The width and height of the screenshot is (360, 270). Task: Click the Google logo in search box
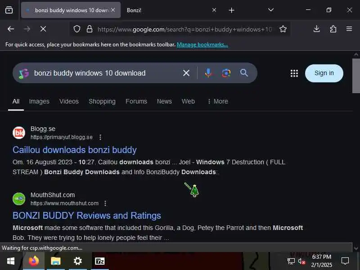point(24,73)
